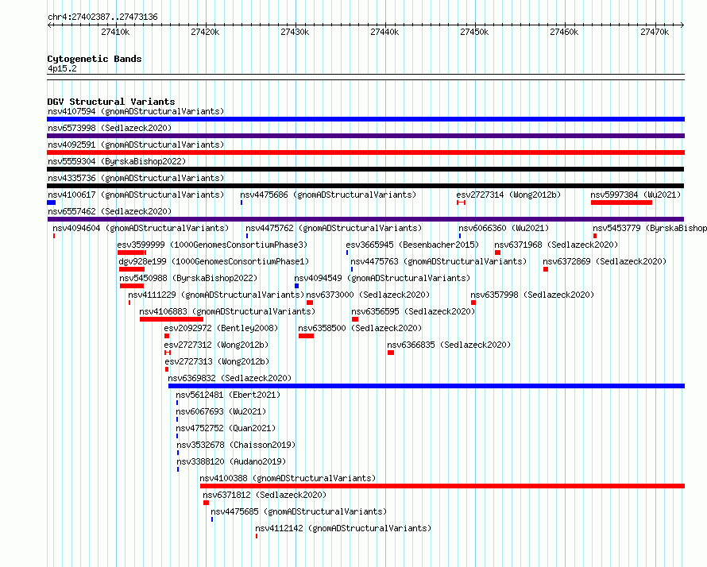Open esv2727314 (Wong2012b) label
The height and width of the screenshot is (567, 707).
click(x=508, y=195)
